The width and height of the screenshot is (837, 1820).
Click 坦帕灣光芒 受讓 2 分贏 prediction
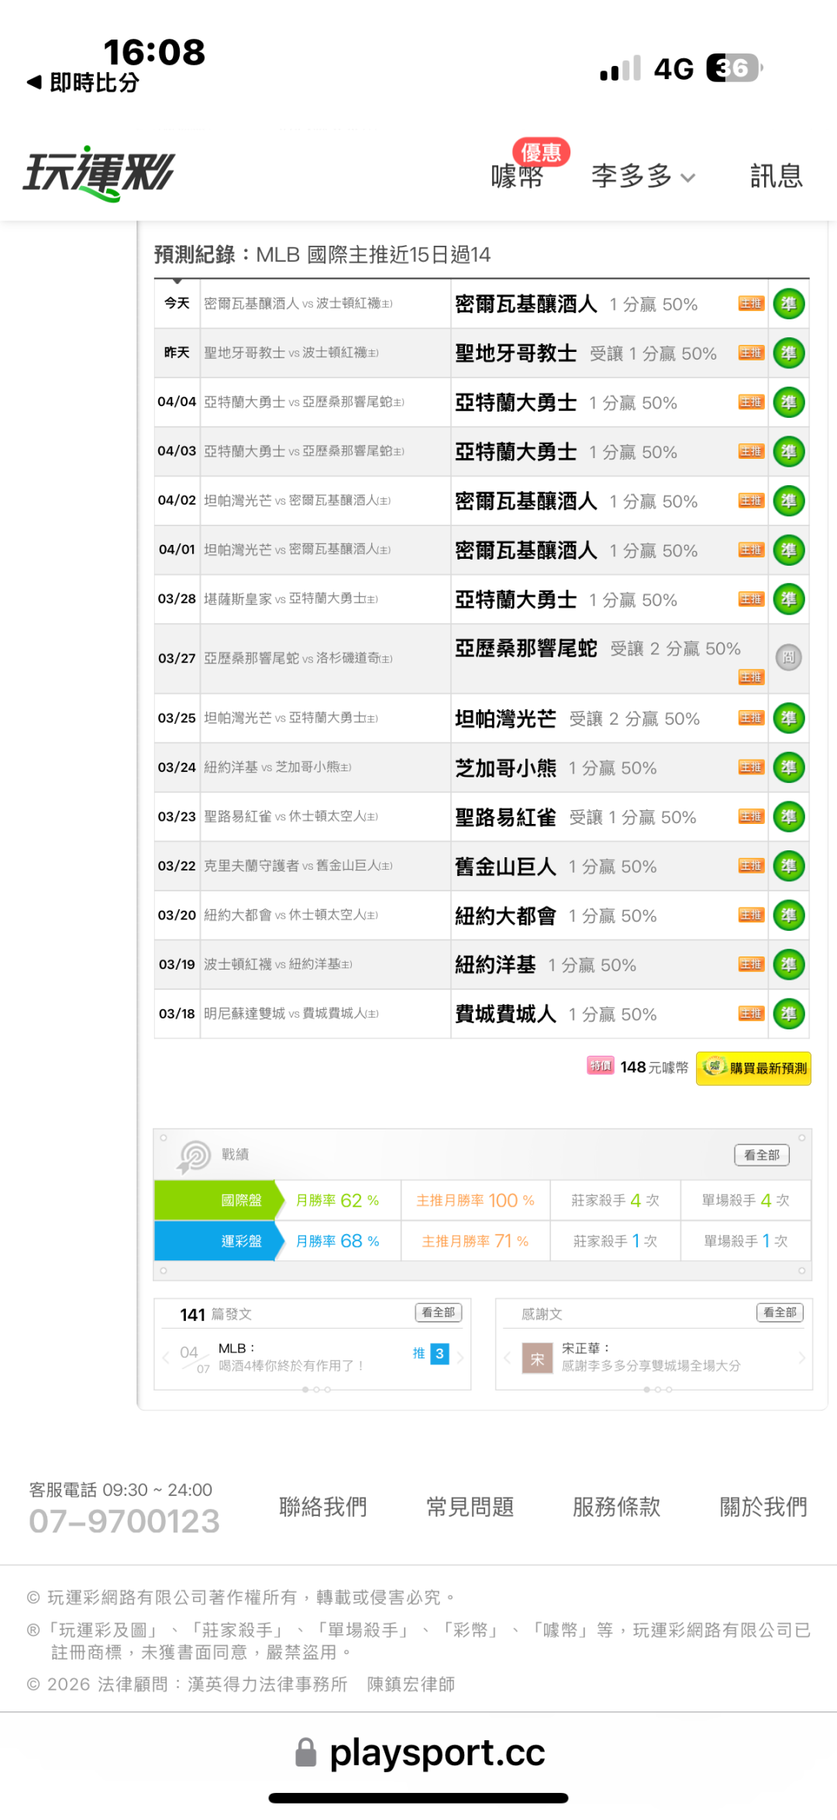click(577, 719)
